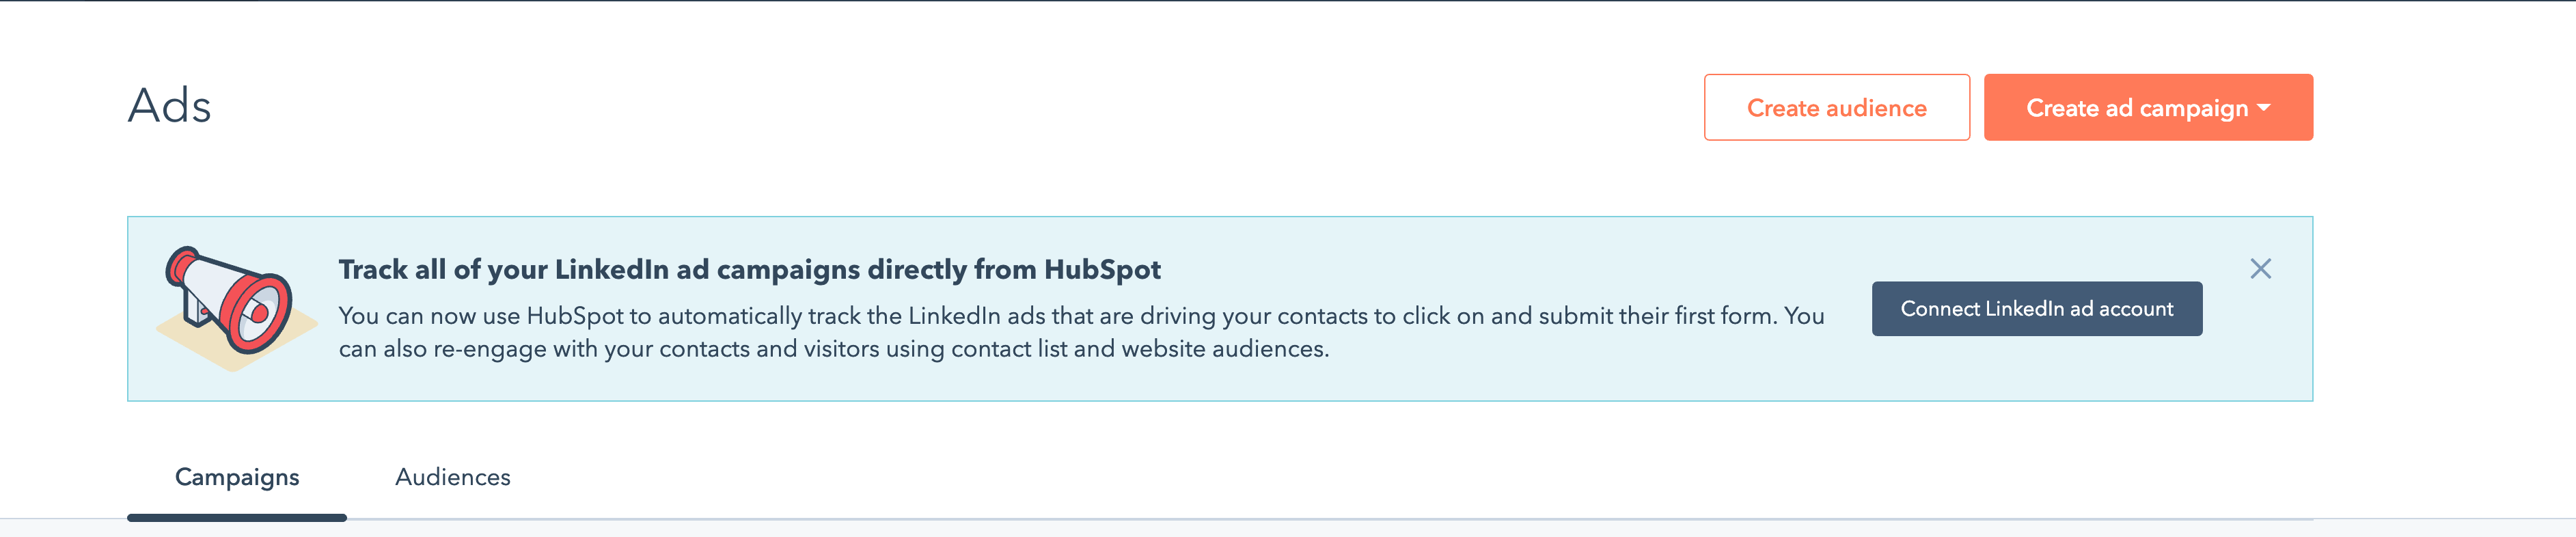Click the Ads page heading

click(170, 106)
